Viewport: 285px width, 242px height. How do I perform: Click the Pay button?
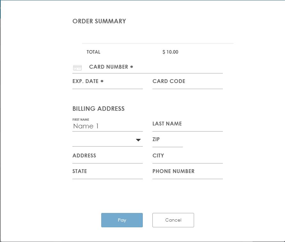tap(122, 220)
